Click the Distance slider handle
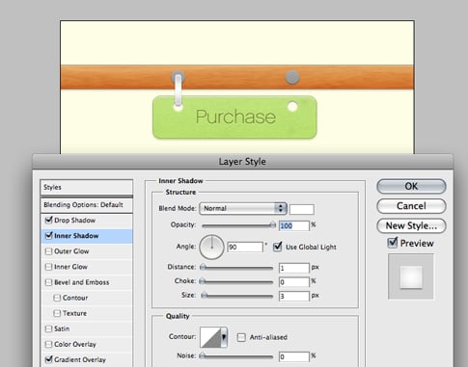The image size is (468, 367). pos(203,267)
